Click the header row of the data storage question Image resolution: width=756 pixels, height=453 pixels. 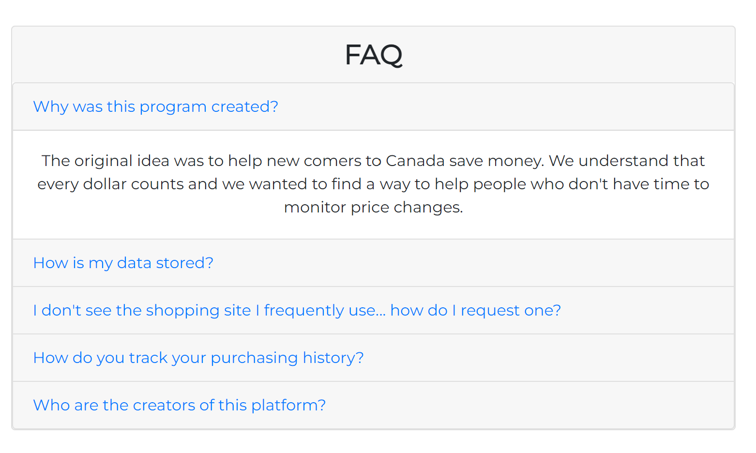click(x=484, y=263)
